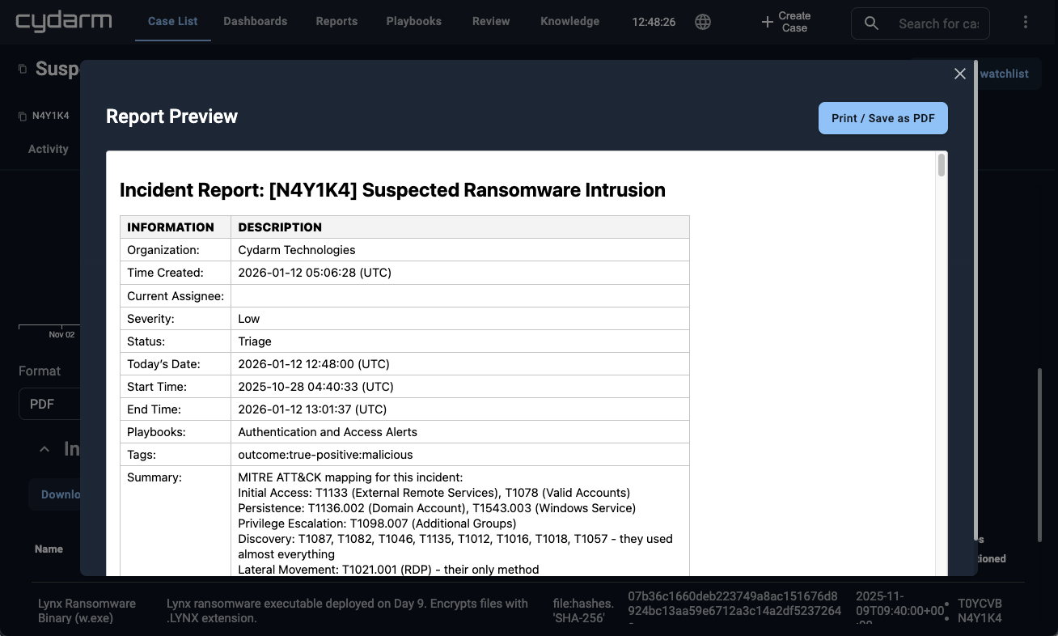Click inside the Search for cases field
Image resolution: width=1058 pixels, height=636 pixels.
coord(938,23)
